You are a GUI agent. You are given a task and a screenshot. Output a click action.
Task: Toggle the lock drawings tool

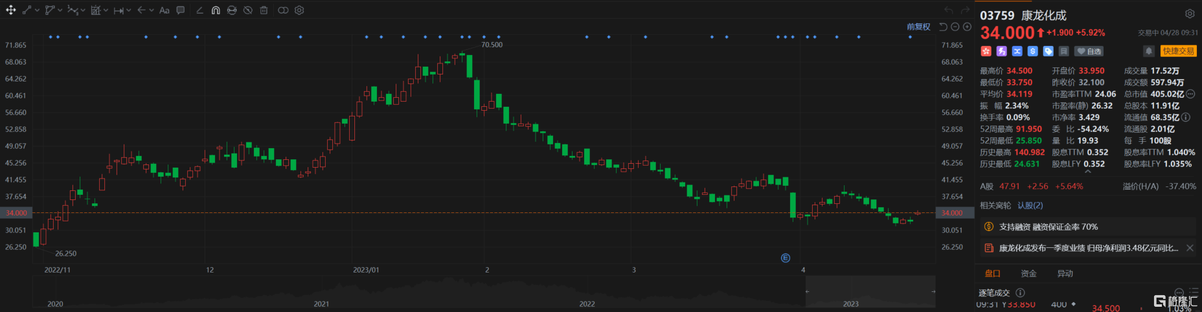pos(232,10)
